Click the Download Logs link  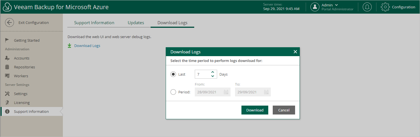87,46
